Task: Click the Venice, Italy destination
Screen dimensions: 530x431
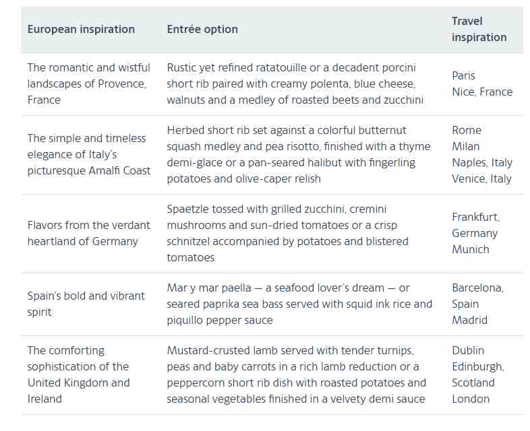Action: tap(482, 178)
